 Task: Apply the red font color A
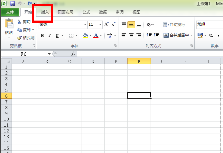[96, 35]
